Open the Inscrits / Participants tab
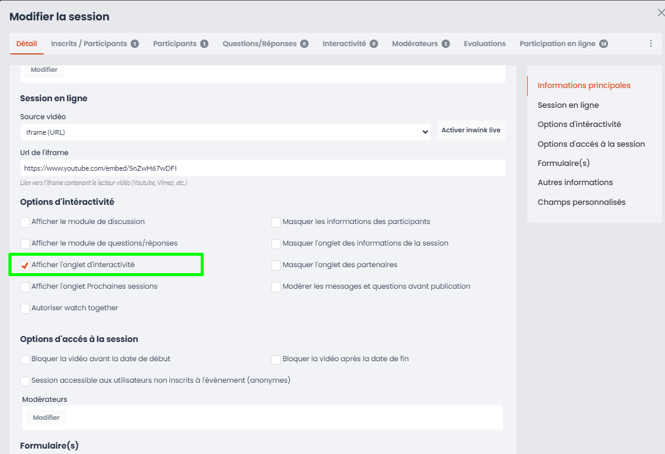 pos(94,44)
